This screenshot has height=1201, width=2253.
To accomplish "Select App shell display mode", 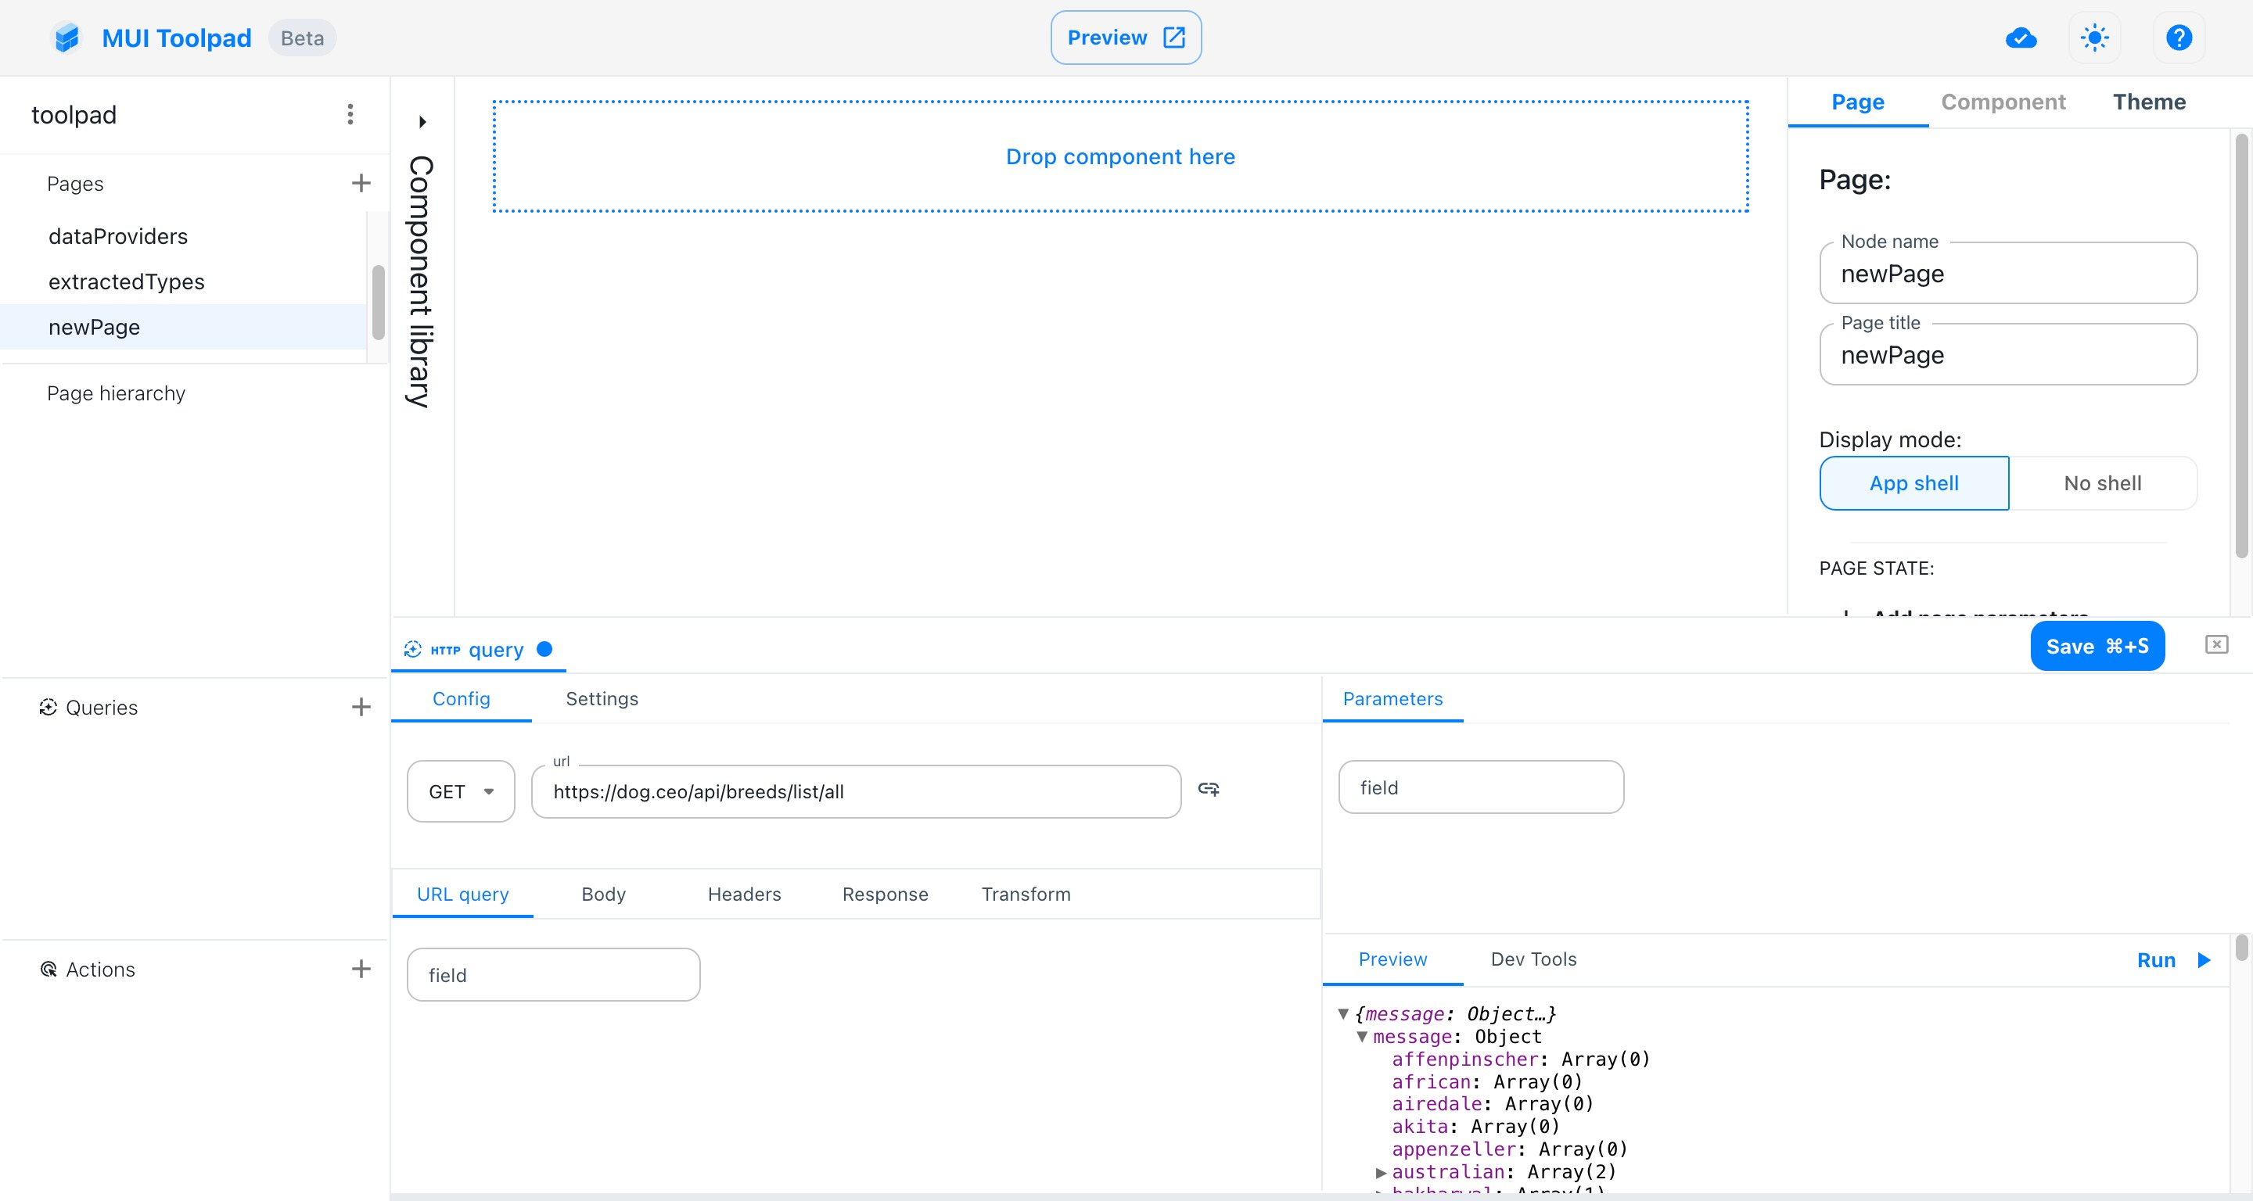I will 1913,483.
